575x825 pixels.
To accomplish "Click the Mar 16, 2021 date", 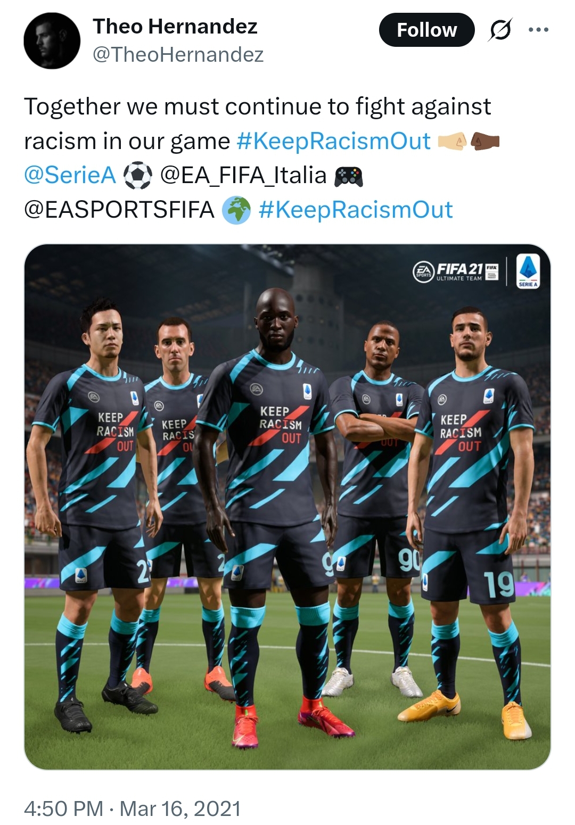I will point(180,808).
